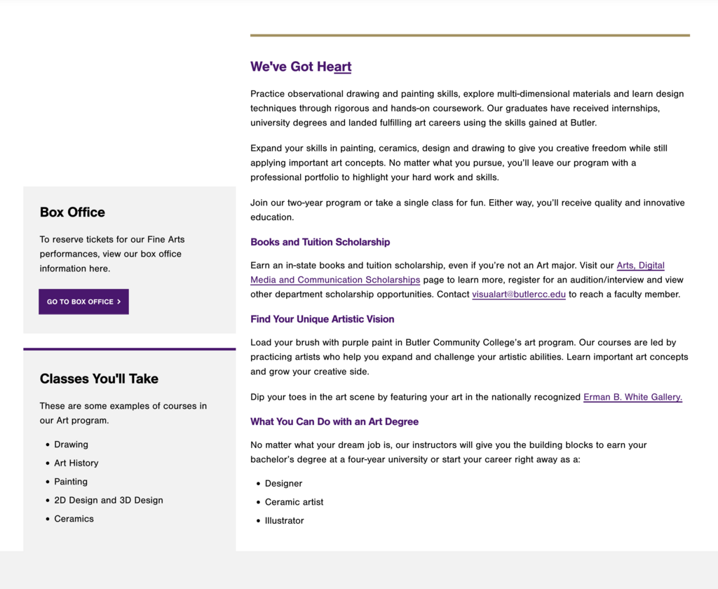Click the Box Office sidebar heading
The height and width of the screenshot is (589, 718).
coord(72,212)
